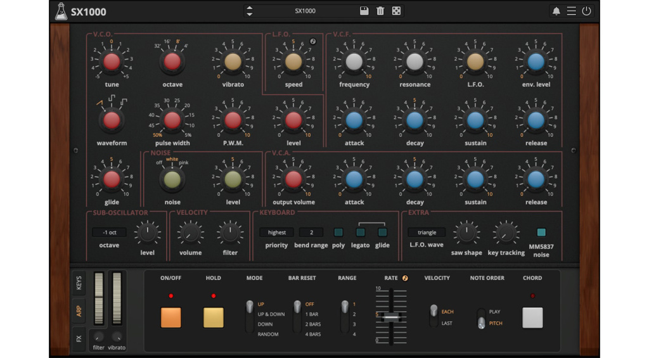Click the V.C.O. vibrato knob

click(x=233, y=61)
